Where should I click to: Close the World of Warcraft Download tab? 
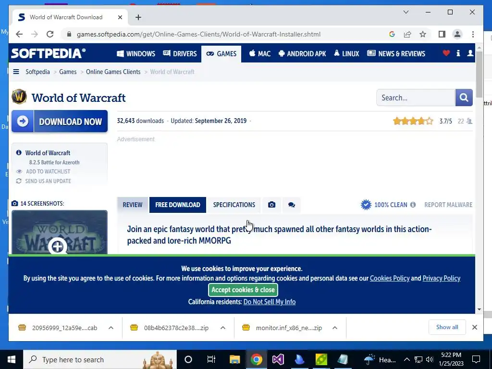click(x=120, y=17)
